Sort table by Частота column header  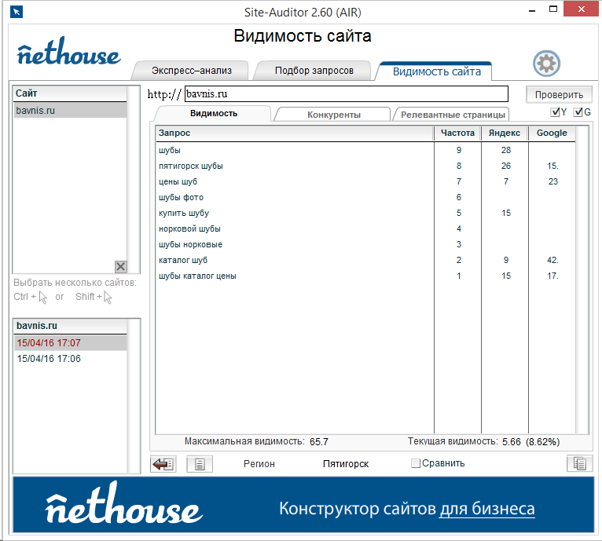coord(457,133)
